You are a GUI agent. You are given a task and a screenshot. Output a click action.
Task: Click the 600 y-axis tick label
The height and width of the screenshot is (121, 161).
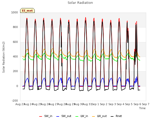15,42
